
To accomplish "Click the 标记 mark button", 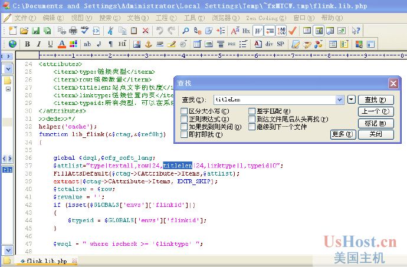I will 376,123.
